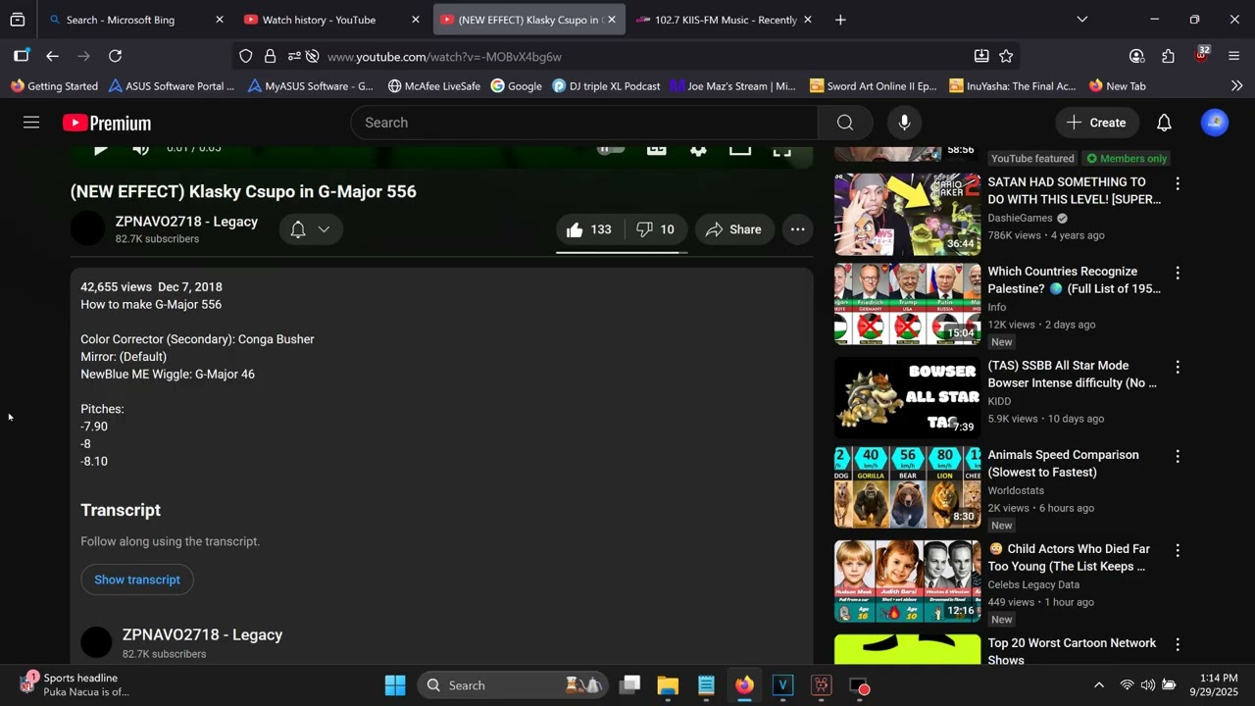Bookmark this page with the star
Screen dimensions: 1255x706
(1006, 56)
